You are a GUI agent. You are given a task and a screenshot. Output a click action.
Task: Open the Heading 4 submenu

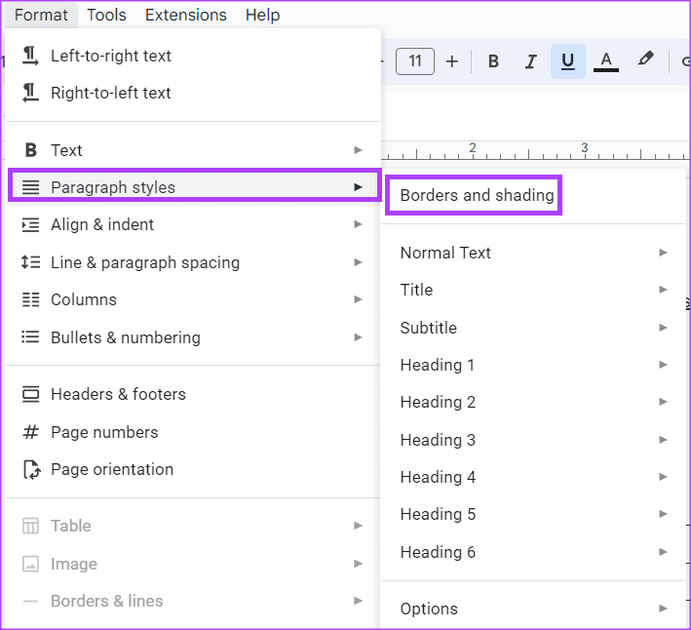point(533,477)
